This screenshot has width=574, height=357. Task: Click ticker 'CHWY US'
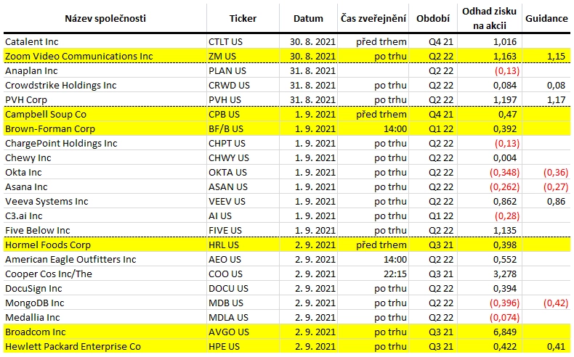(x=229, y=158)
